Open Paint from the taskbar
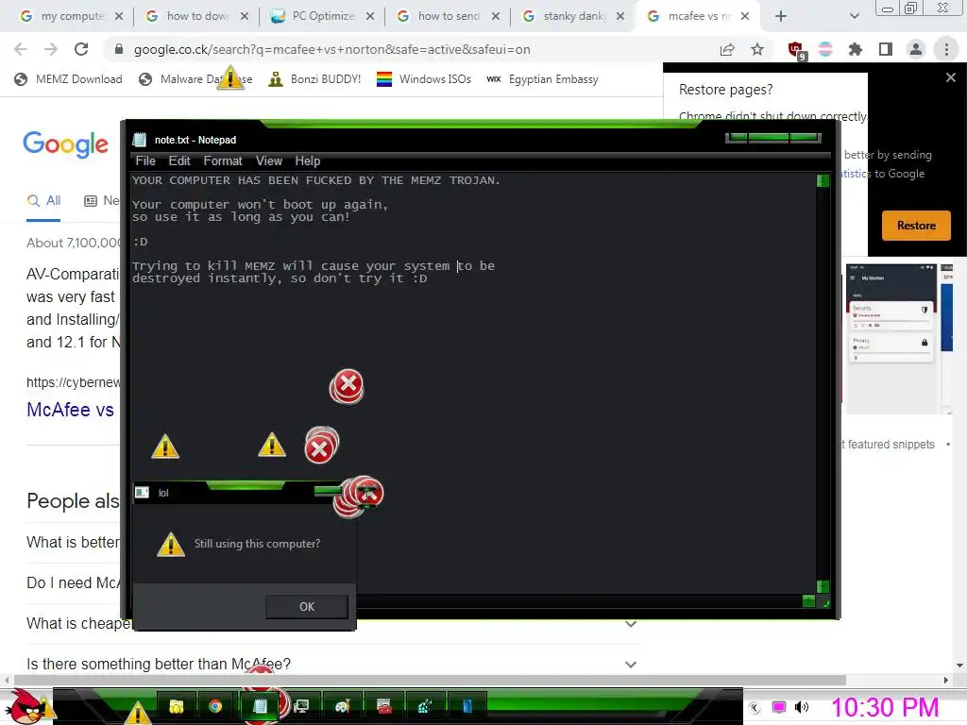Screen dimensions: 967x725 (x=343, y=706)
